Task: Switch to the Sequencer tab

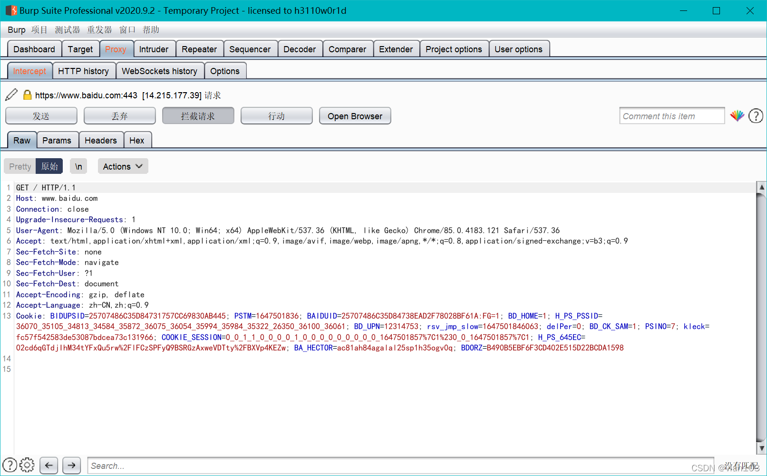Action: 250,49
